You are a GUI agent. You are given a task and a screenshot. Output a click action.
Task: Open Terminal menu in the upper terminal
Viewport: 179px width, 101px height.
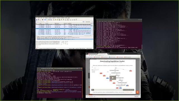[109, 21]
